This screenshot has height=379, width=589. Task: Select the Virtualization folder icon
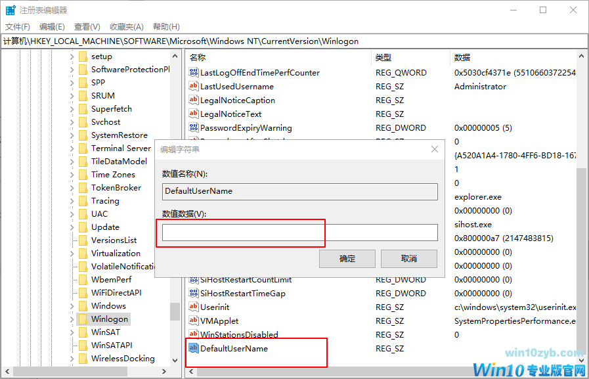pyautogui.click(x=83, y=254)
